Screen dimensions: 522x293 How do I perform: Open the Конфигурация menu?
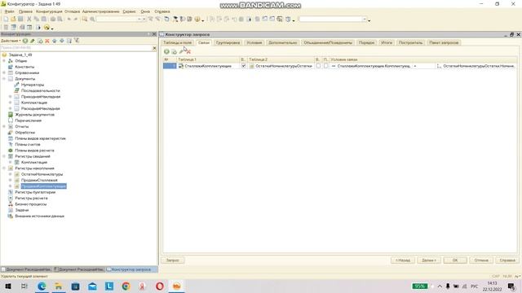click(x=49, y=11)
